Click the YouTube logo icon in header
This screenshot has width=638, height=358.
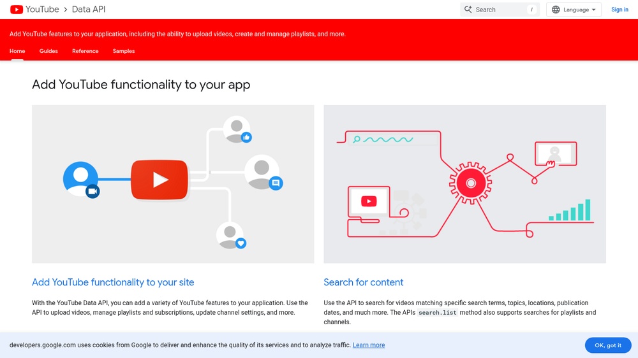click(x=17, y=10)
